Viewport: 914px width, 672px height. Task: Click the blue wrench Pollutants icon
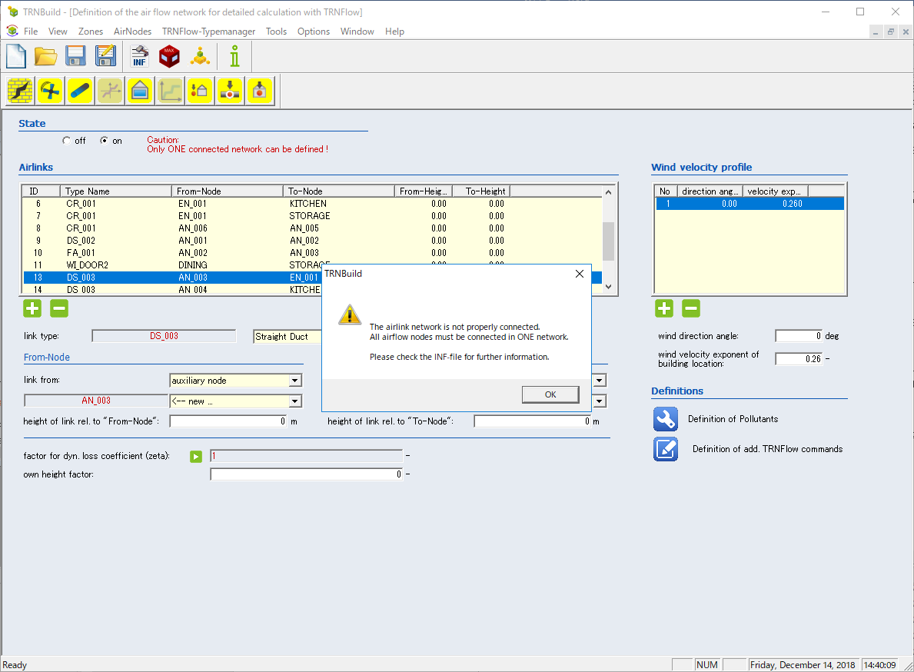666,419
